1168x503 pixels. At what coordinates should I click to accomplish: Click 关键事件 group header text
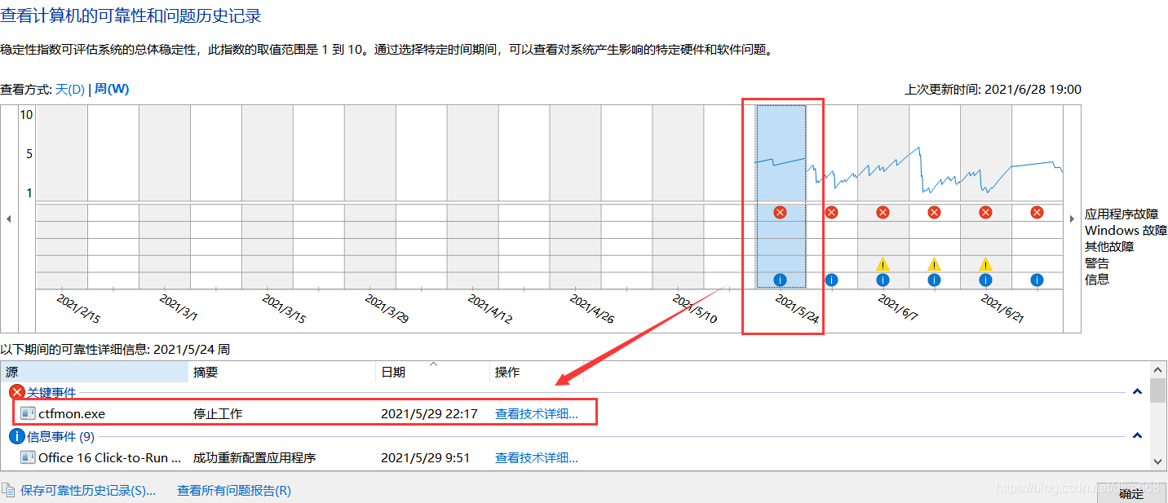click(x=51, y=392)
